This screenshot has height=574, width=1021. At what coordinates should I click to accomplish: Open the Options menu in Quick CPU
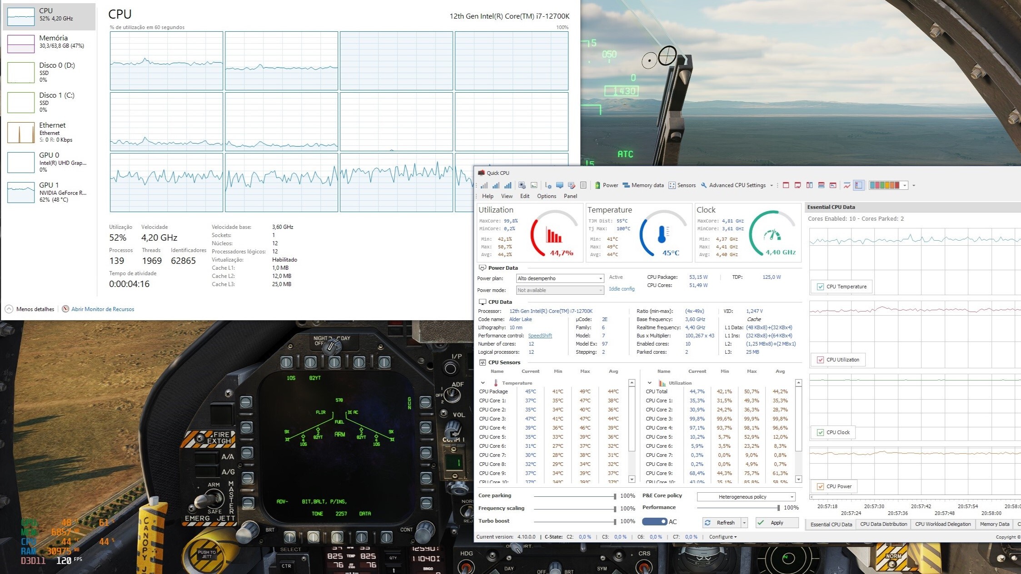546,196
